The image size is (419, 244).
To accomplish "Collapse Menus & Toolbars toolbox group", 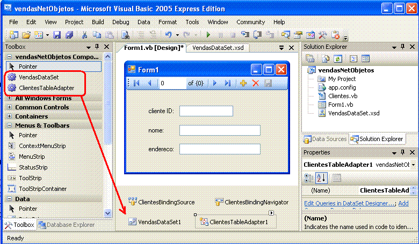I will (9, 125).
